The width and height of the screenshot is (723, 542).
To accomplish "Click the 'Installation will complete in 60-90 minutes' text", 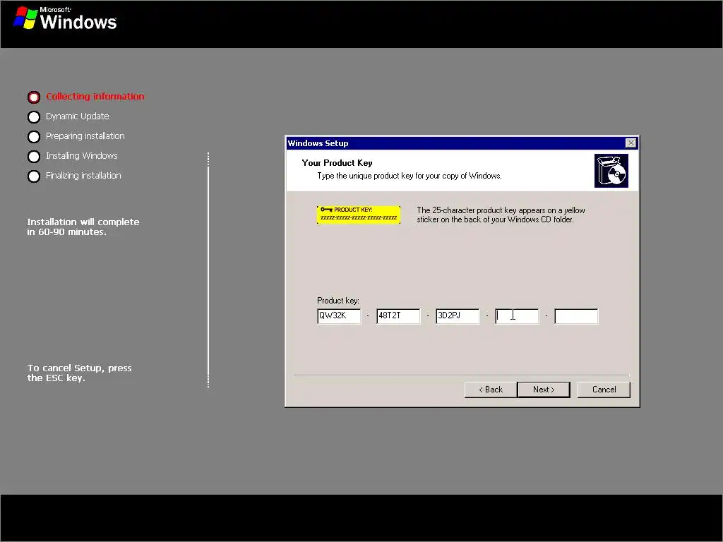I will [83, 227].
